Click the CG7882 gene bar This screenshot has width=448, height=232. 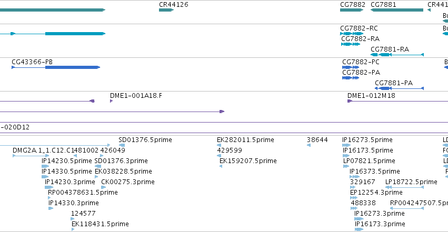pos(352,10)
